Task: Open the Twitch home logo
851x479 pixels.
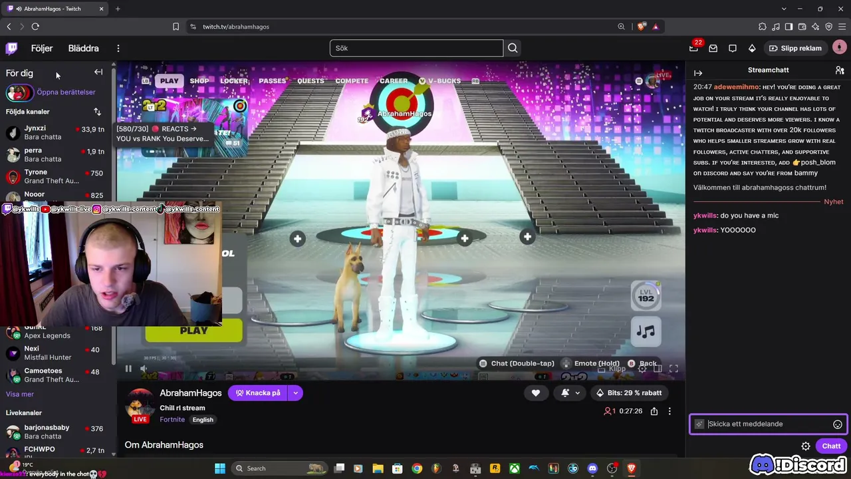Action: 12,48
